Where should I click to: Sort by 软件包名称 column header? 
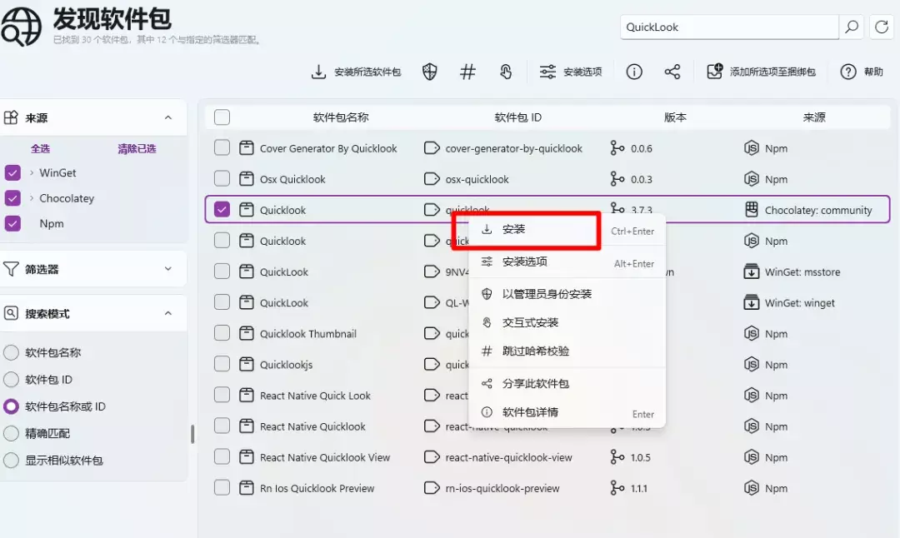[x=341, y=117]
